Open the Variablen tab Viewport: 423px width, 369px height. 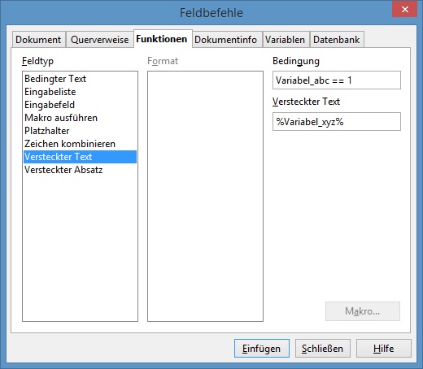pos(286,40)
